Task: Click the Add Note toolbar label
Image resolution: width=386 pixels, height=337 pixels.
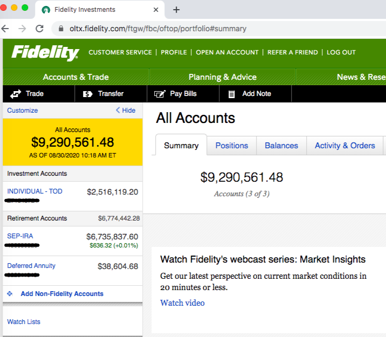Action: click(x=257, y=93)
